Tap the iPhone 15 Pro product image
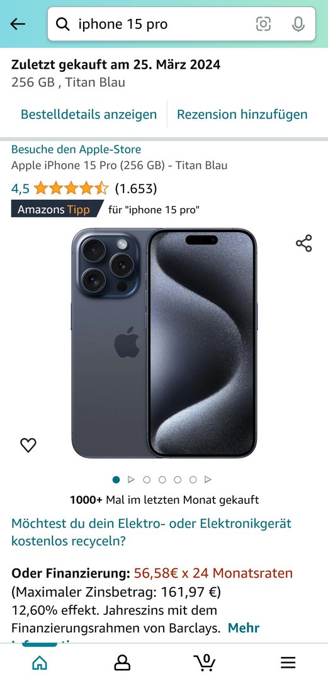 click(x=164, y=343)
